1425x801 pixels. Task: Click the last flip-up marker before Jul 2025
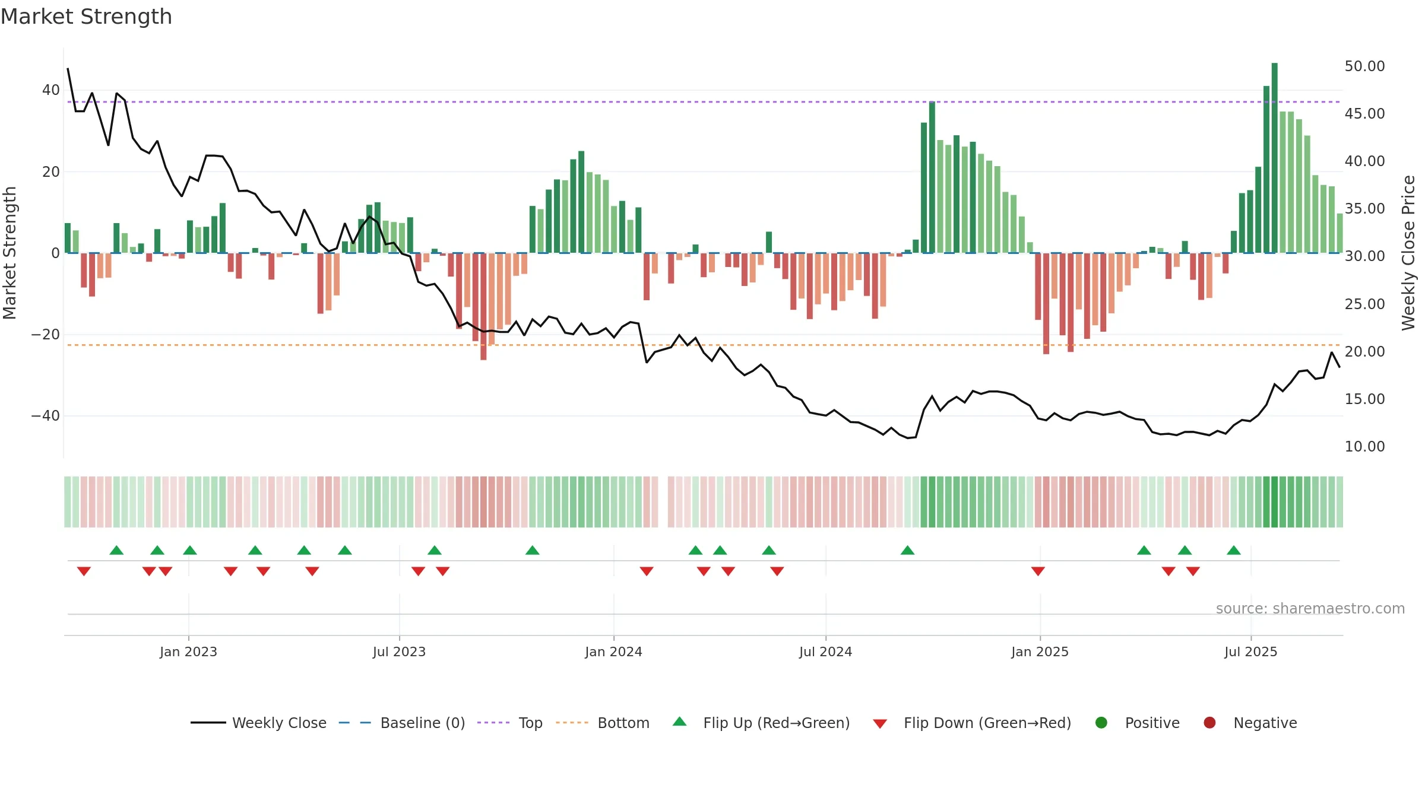[x=1234, y=550]
